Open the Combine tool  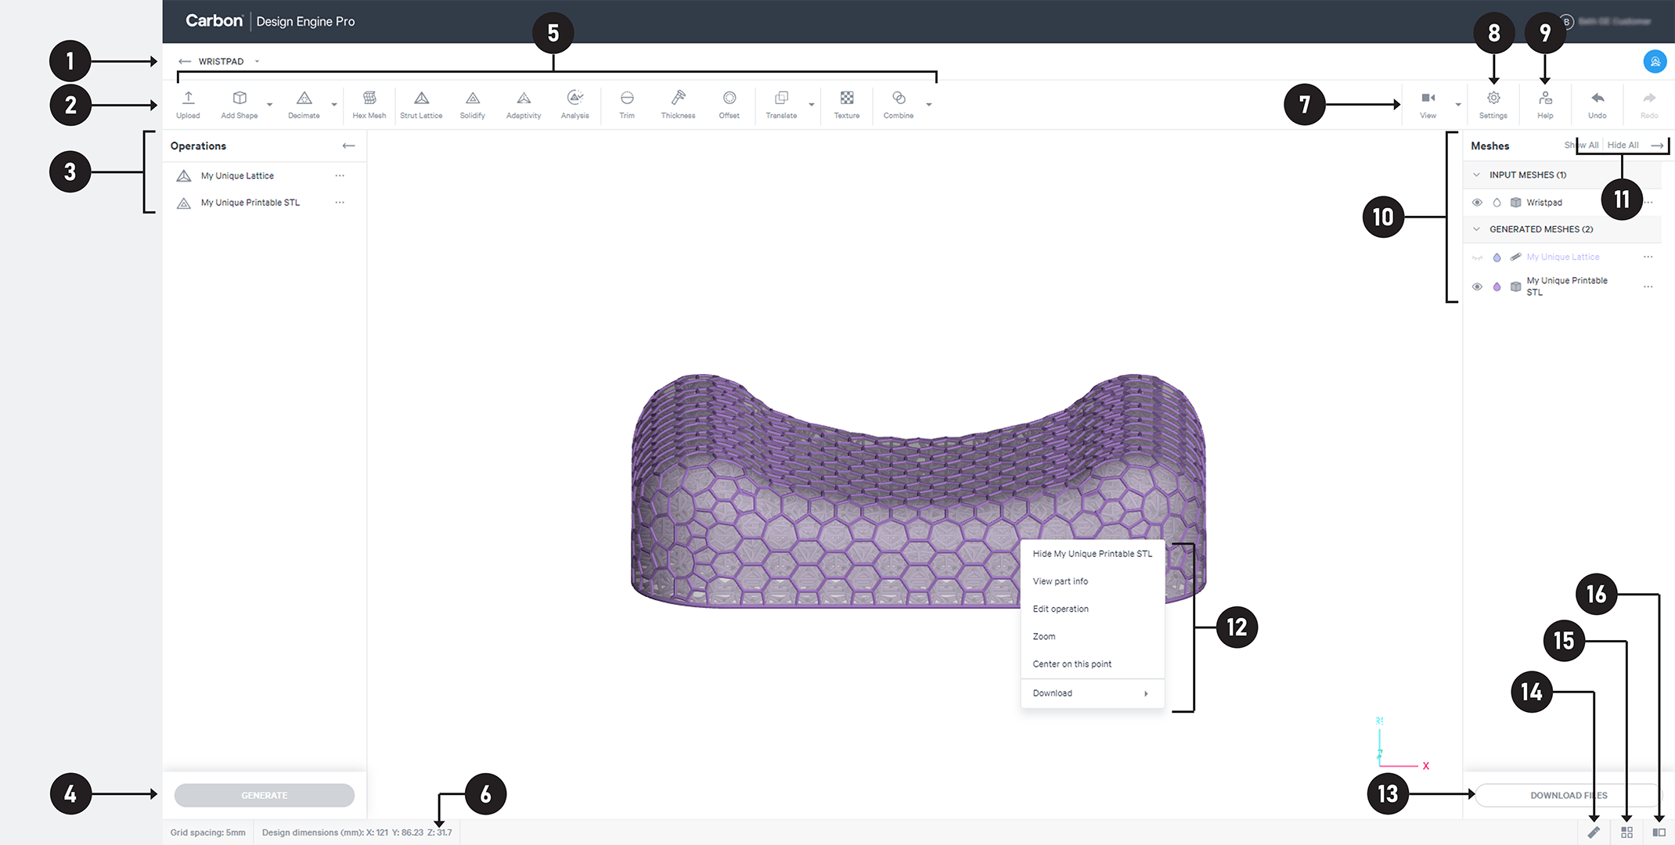[899, 104]
